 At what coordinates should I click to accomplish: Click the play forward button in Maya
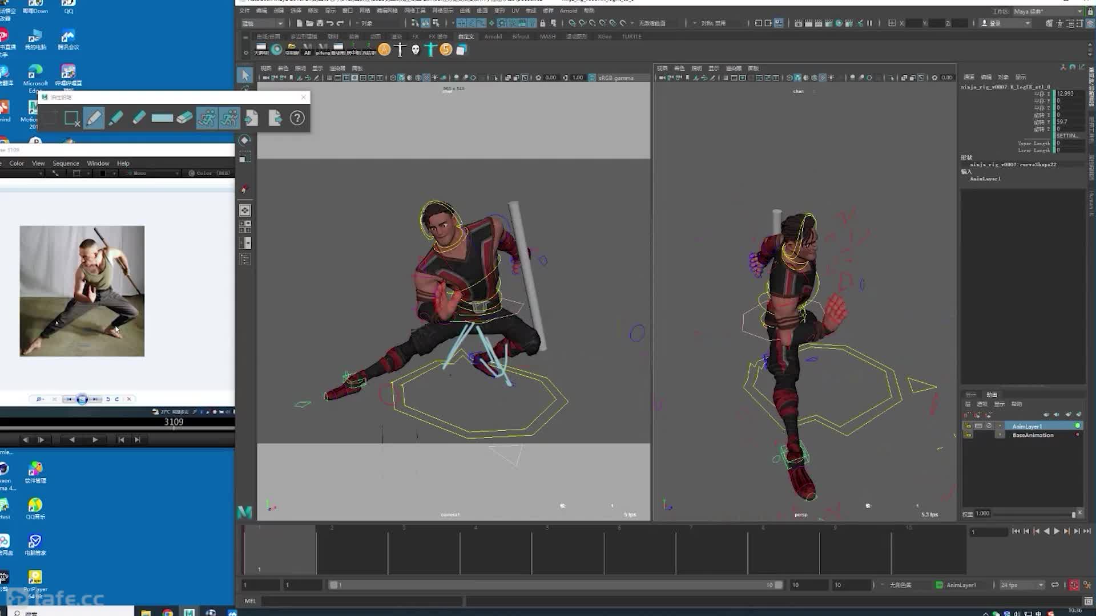pyautogui.click(x=1057, y=531)
